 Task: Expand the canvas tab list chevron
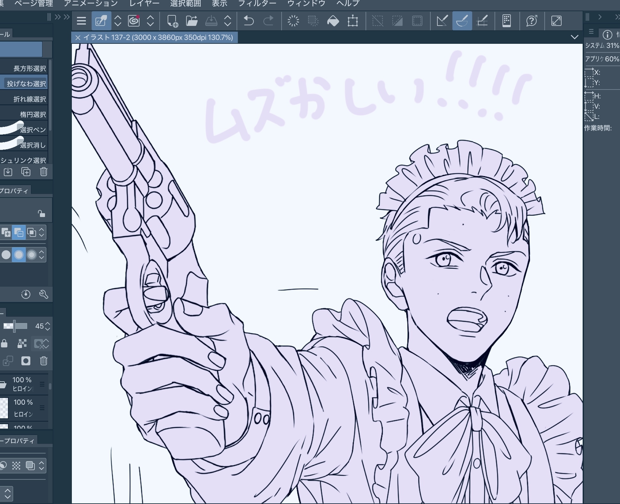pos(574,37)
